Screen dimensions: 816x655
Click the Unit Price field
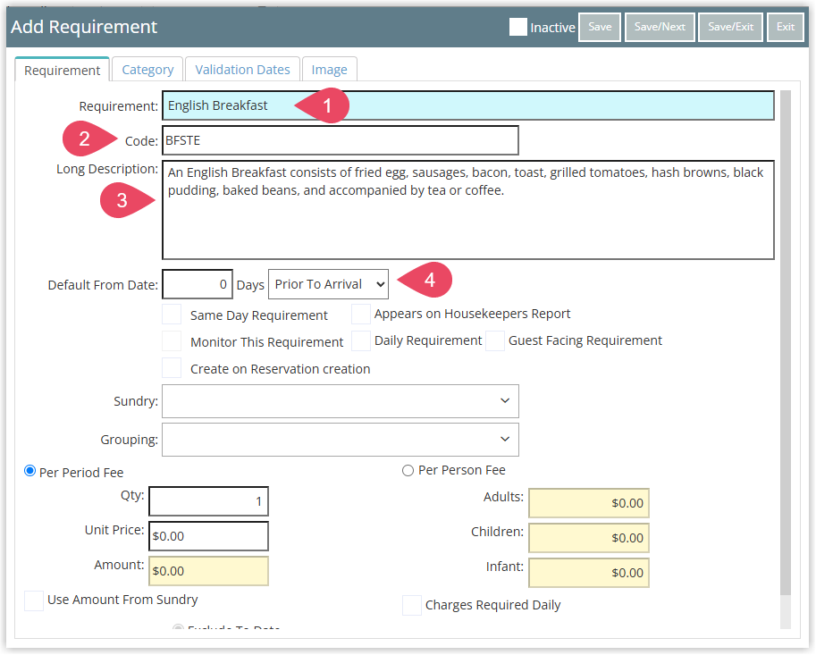point(208,536)
